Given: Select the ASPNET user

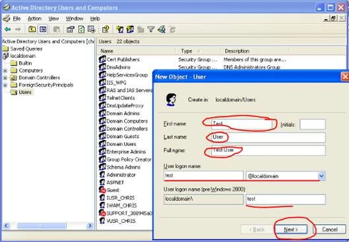Looking at the screenshot, I should tap(115, 182).
